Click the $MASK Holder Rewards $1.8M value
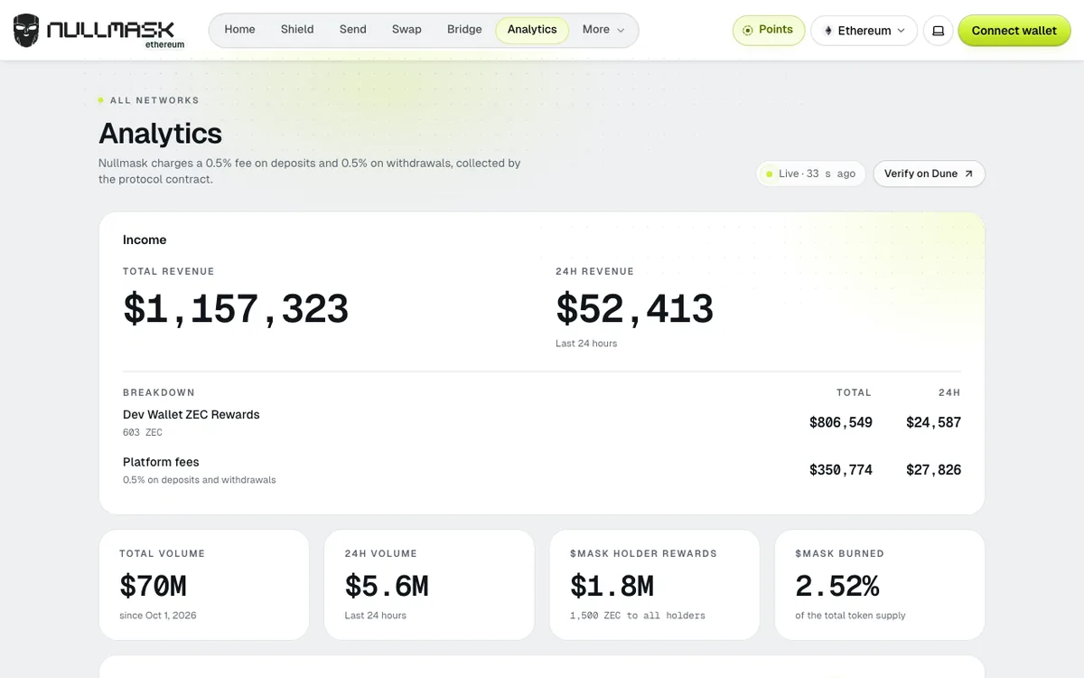The width and height of the screenshot is (1084, 678). pos(612,587)
